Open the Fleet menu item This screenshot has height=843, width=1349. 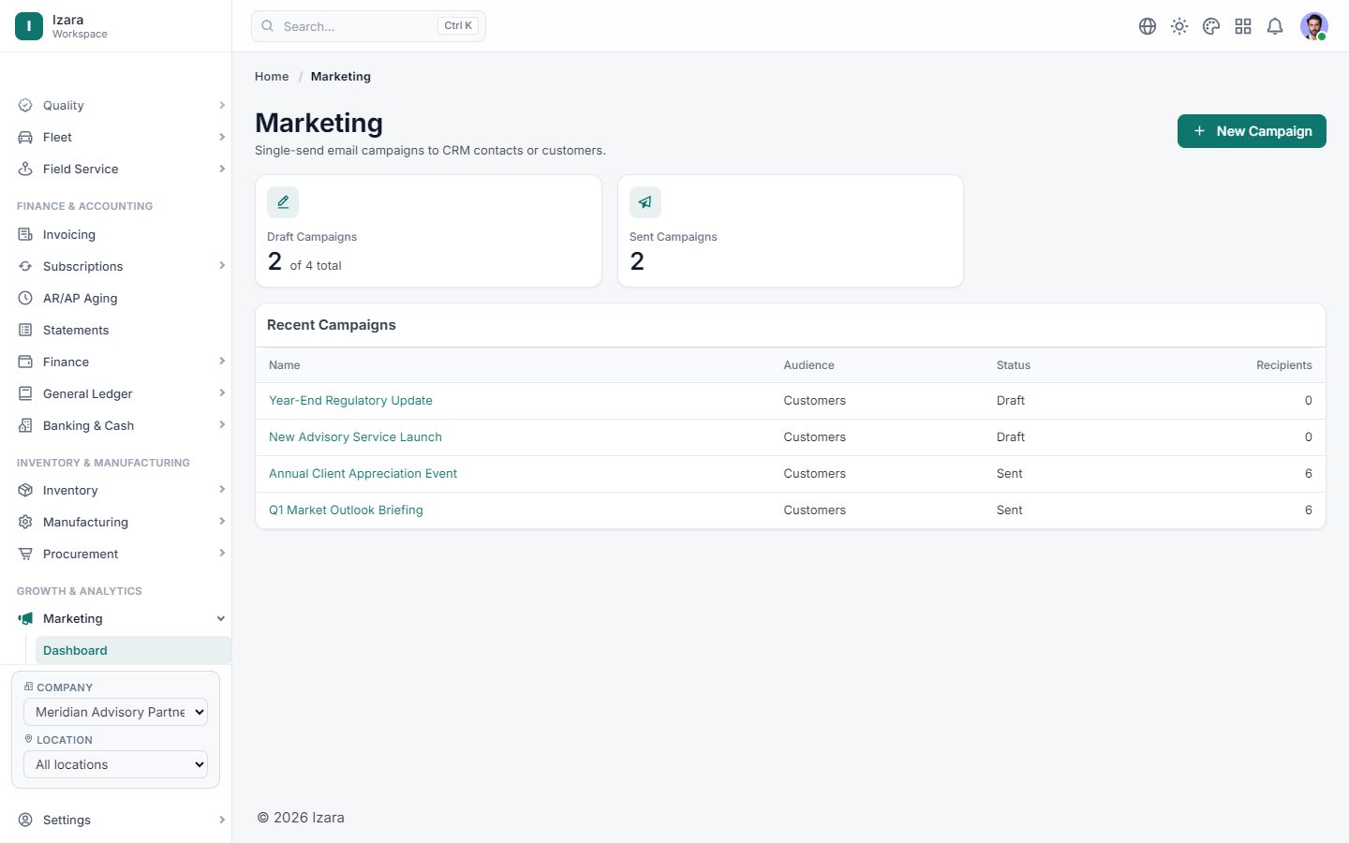click(x=120, y=137)
